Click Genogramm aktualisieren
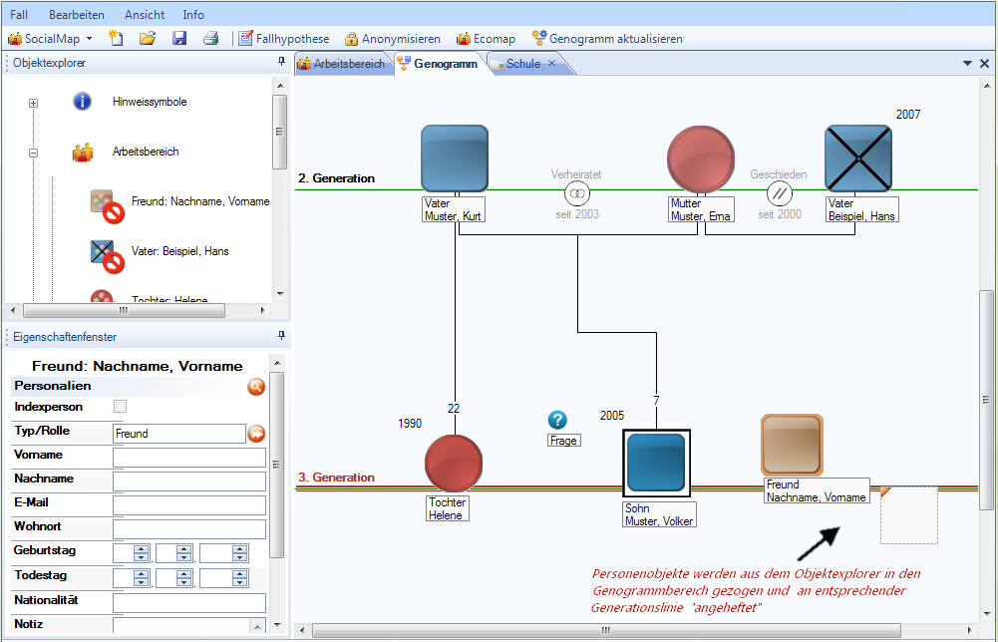 [607, 39]
